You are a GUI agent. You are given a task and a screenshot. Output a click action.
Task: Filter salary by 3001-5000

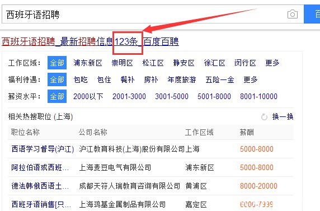tap(172, 96)
